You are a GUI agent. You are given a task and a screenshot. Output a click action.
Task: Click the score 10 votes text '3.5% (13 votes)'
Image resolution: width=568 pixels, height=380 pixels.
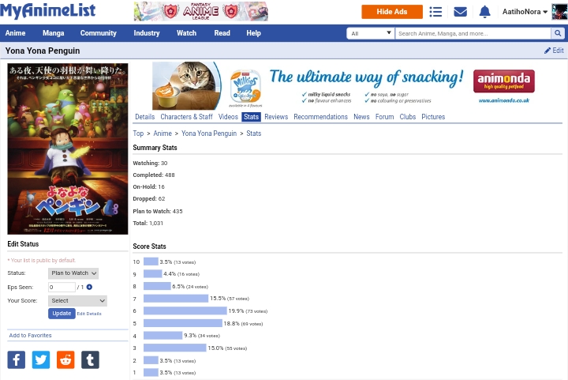tap(177, 261)
